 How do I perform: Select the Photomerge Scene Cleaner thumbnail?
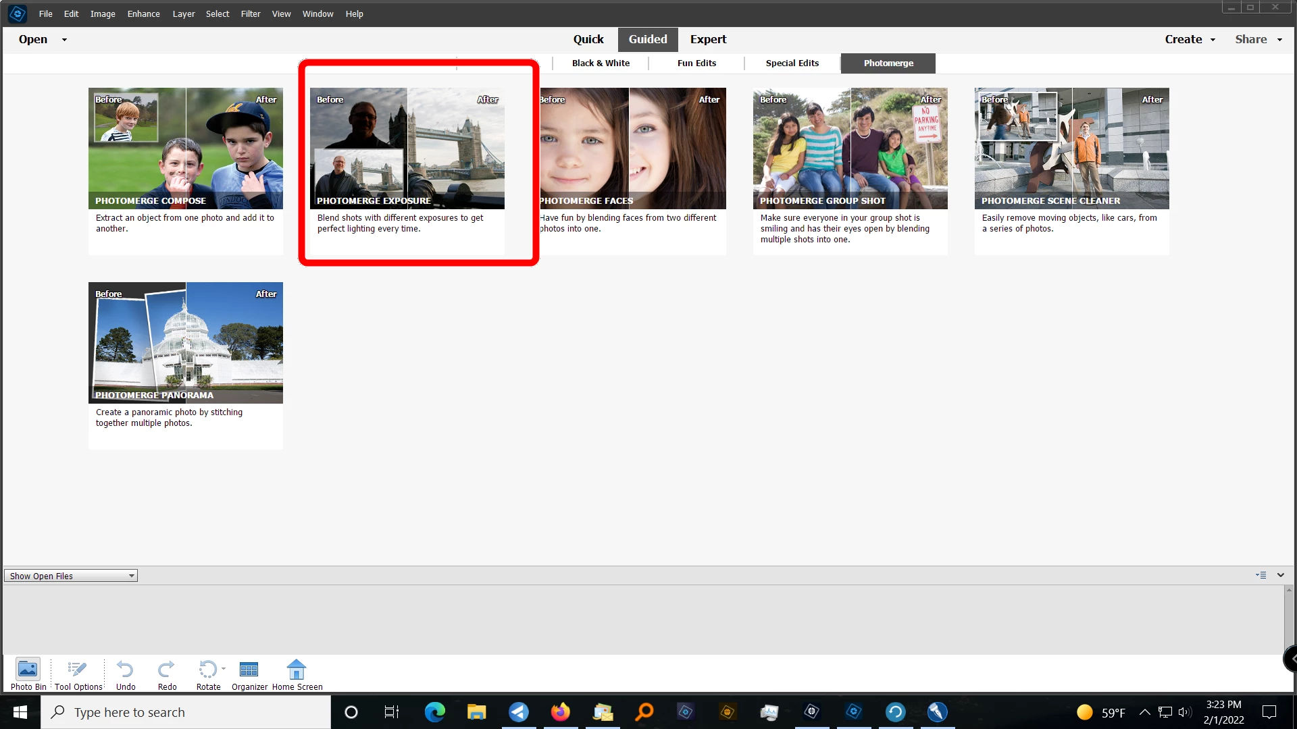pos(1071,148)
